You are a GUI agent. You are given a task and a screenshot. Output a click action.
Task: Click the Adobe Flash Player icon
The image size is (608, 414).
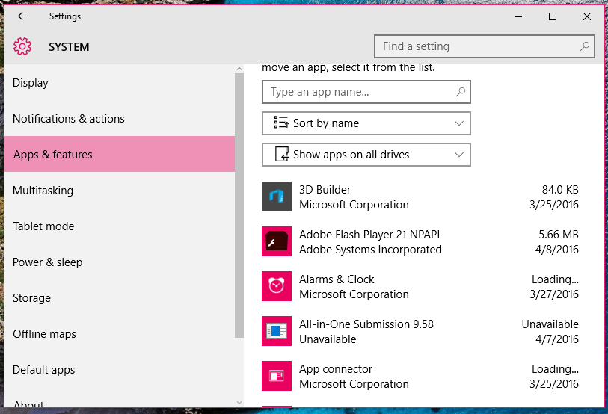point(277,241)
